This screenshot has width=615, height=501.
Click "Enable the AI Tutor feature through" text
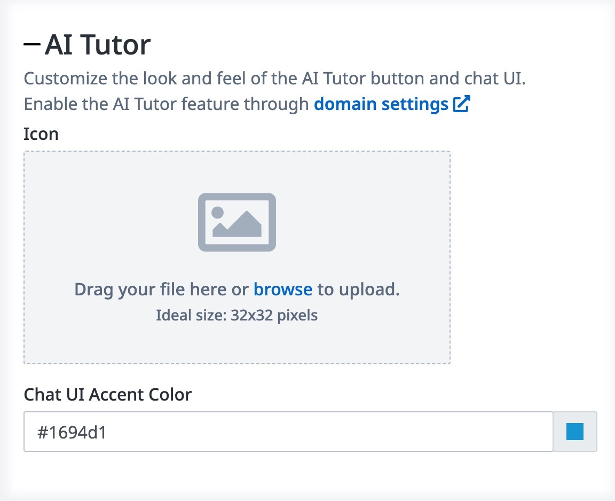[x=166, y=104]
